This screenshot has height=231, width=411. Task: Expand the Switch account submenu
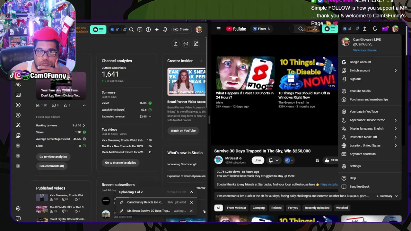[x=369, y=71]
